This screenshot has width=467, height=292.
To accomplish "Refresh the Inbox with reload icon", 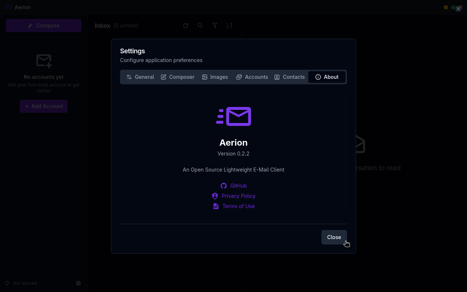I will [x=186, y=26].
